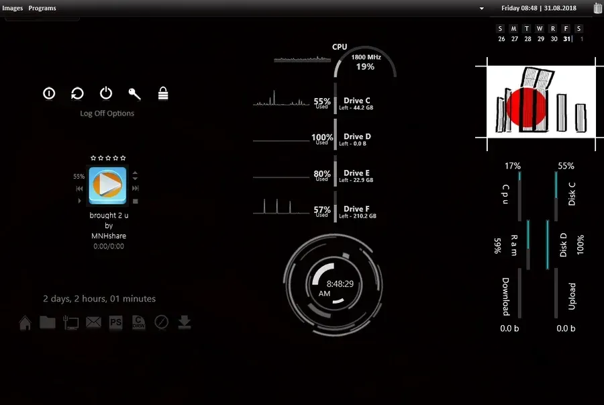Click the 0:00/0:00 track time
The image size is (604, 405).
click(x=109, y=246)
